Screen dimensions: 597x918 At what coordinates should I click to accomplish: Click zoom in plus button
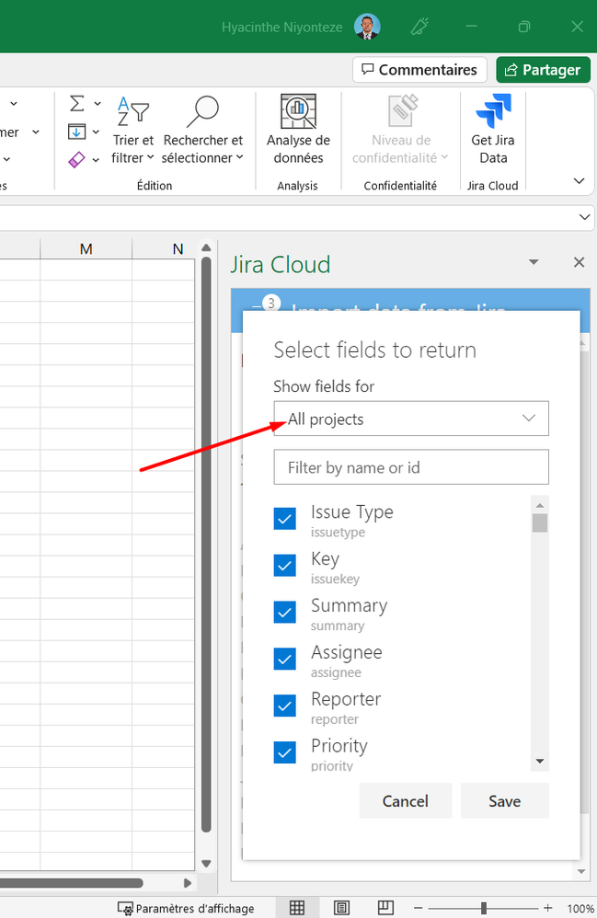click(547, 908)
